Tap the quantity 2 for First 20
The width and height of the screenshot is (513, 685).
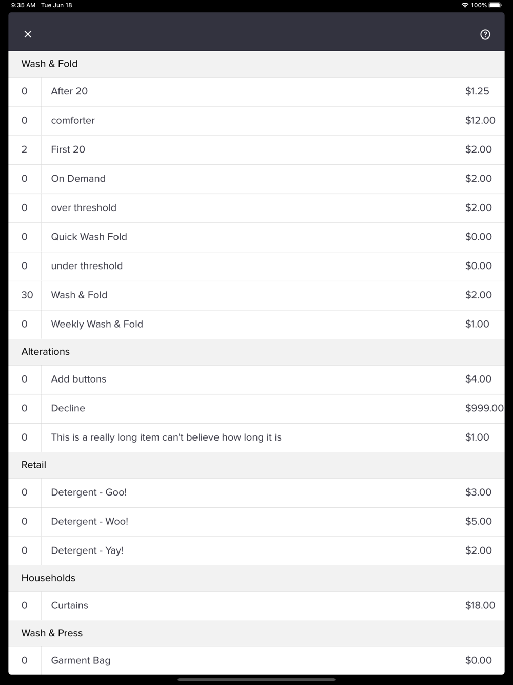click(x=24, y=149)
